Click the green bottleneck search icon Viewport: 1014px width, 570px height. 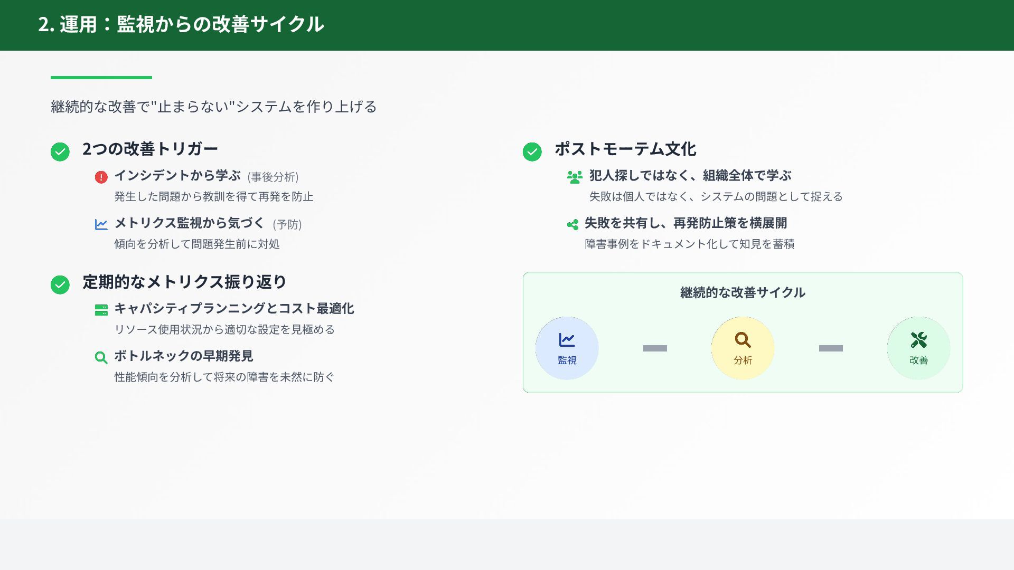(x=101, y=357)
